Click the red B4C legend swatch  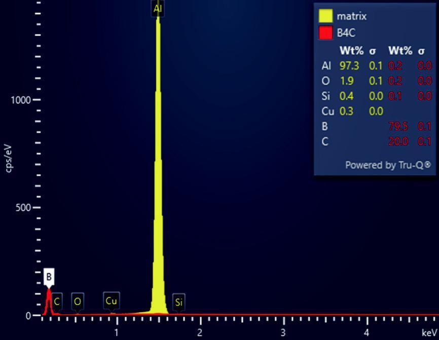325,32
